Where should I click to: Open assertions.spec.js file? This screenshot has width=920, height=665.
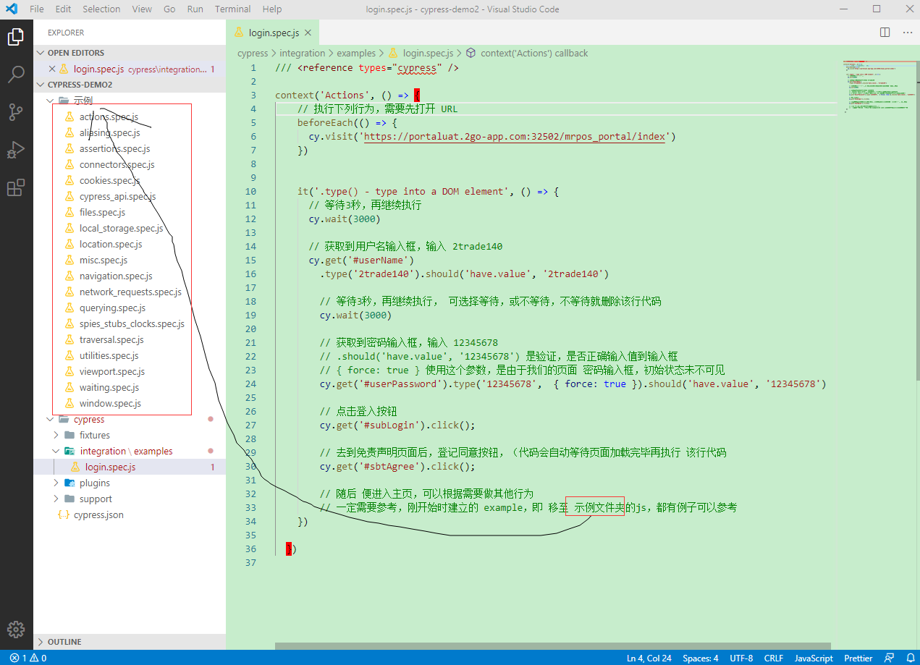pyautogui.click(x=114, y=148)
